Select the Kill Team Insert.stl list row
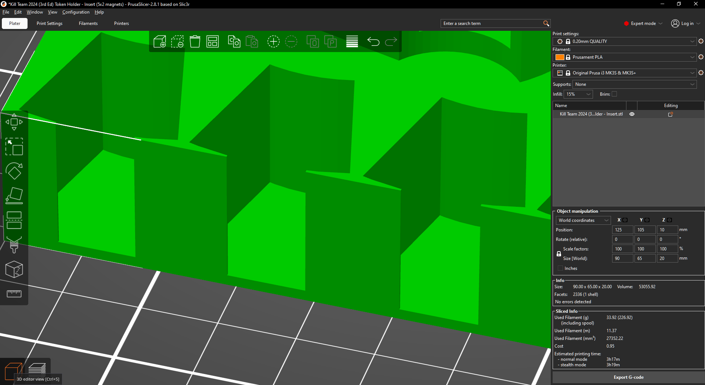 tap(628, 114)
